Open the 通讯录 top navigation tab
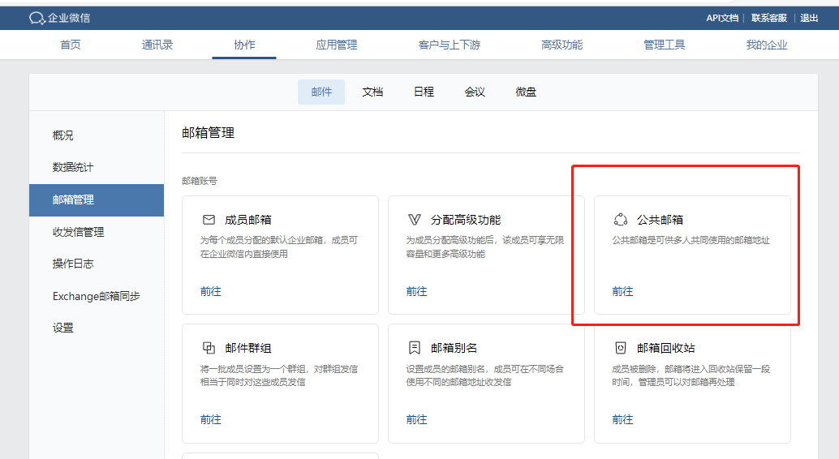Screen dimensions: 839x459 pos(157,45)
